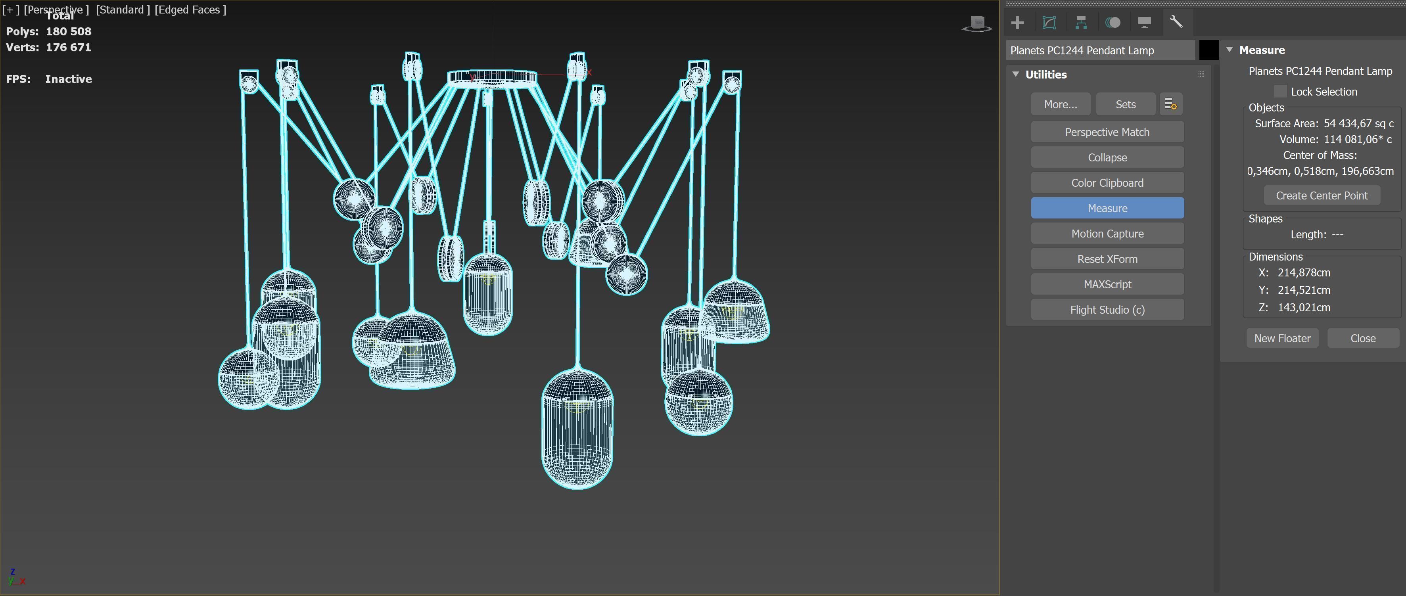Click the New Floater button
This screenshot has height=596, width=1406.
coord(1282,338)
